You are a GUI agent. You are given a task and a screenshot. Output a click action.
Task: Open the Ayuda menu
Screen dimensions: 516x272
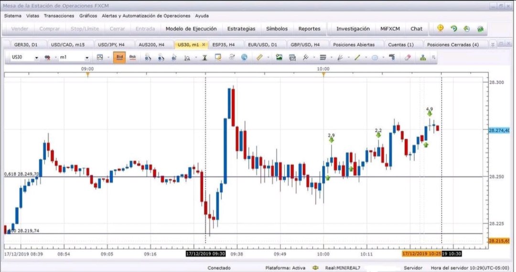(x=202, y=16)
